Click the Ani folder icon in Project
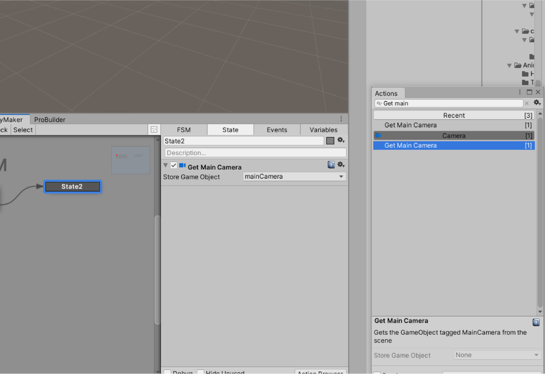 click(x=518, y=65)
